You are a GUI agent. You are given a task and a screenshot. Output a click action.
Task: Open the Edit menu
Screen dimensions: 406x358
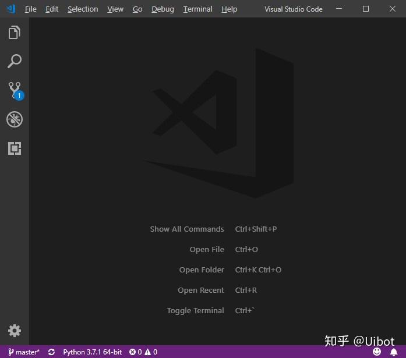click(52, 9)
